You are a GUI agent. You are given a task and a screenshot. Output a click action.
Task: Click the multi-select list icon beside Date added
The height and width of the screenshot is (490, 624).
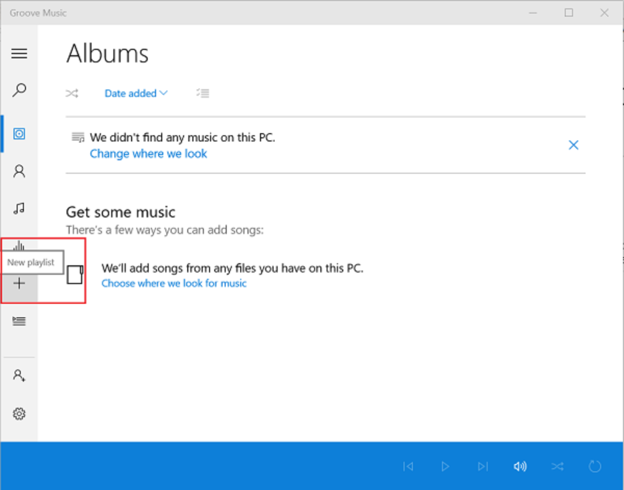point(203,93)
